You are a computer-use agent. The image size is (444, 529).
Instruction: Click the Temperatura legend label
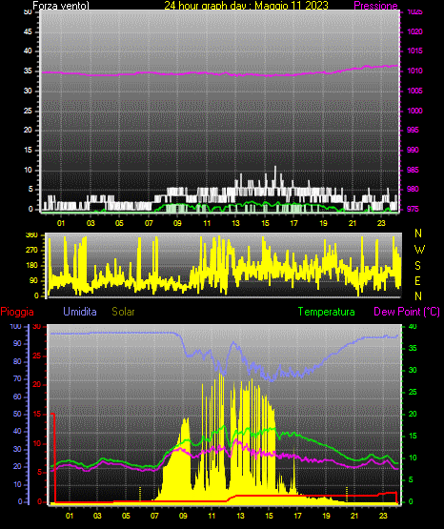point(326,312)
